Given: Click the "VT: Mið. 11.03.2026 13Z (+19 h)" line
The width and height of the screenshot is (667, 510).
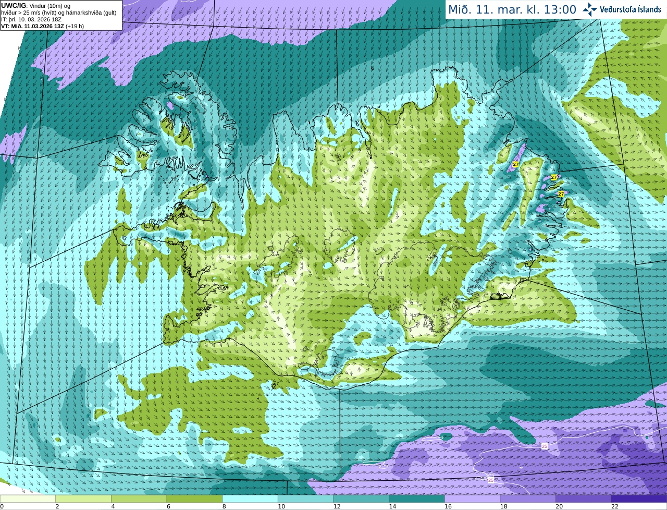Looking at the screenshot, I should (43, 26).
